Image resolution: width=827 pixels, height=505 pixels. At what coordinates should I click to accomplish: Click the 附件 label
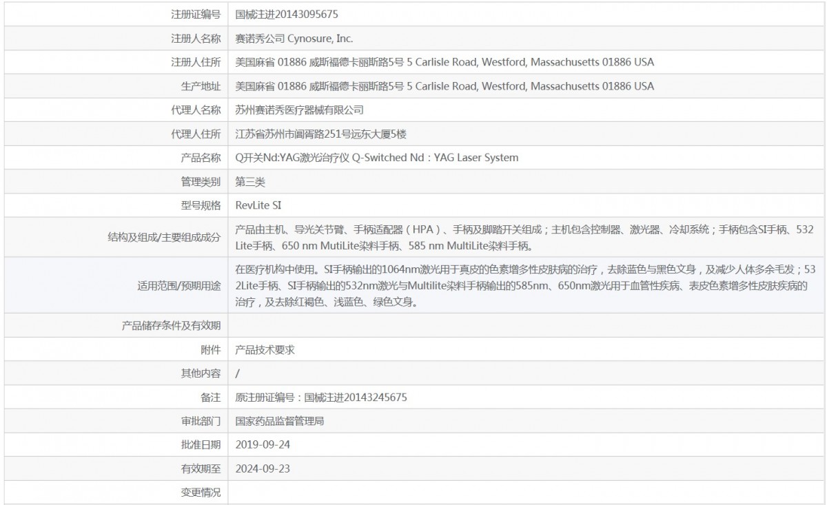[x=212, y=349]
